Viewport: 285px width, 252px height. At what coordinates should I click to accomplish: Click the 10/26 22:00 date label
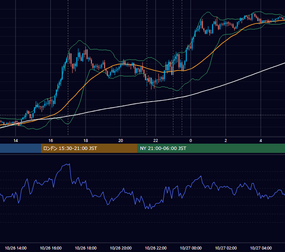155,248
